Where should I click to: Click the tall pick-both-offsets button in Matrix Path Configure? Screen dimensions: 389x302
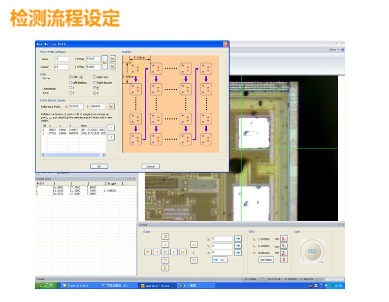[x=105, y=62]
